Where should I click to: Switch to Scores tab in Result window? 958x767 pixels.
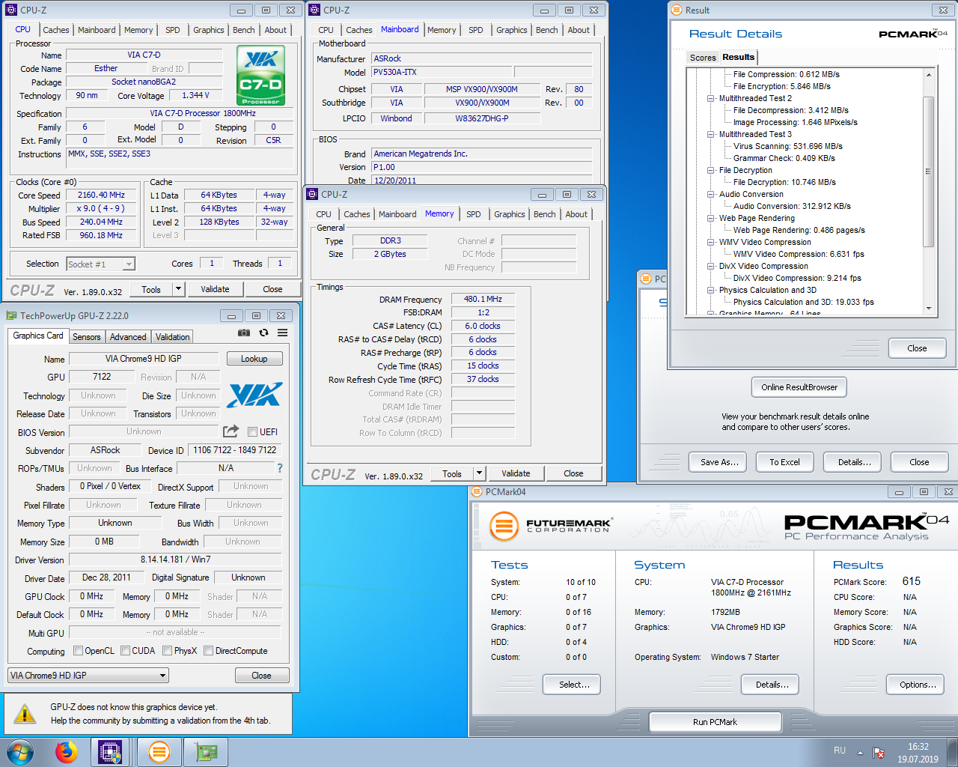tap(703, 58)
